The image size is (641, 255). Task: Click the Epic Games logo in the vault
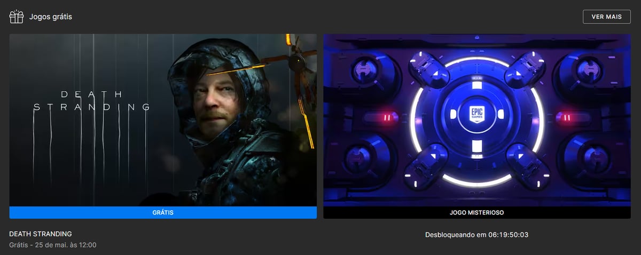(x=477, y=114)
